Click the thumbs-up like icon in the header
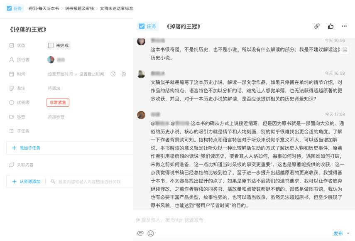 tap(331, 26)
